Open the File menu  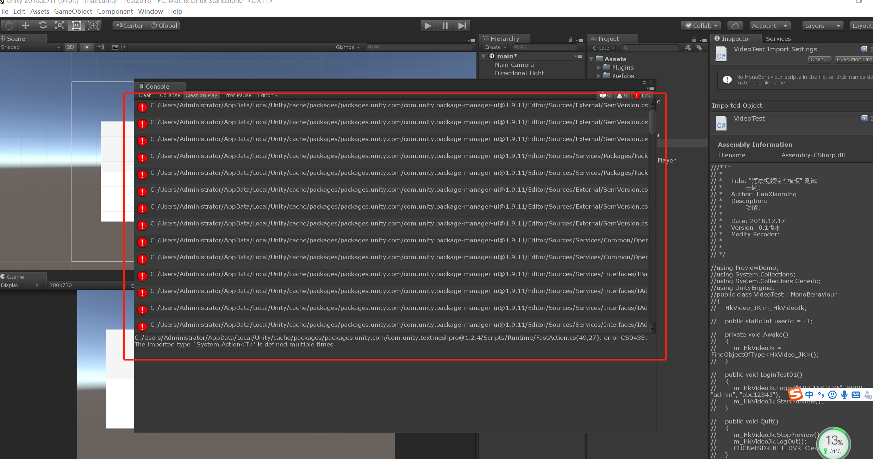tap(4, 11)
